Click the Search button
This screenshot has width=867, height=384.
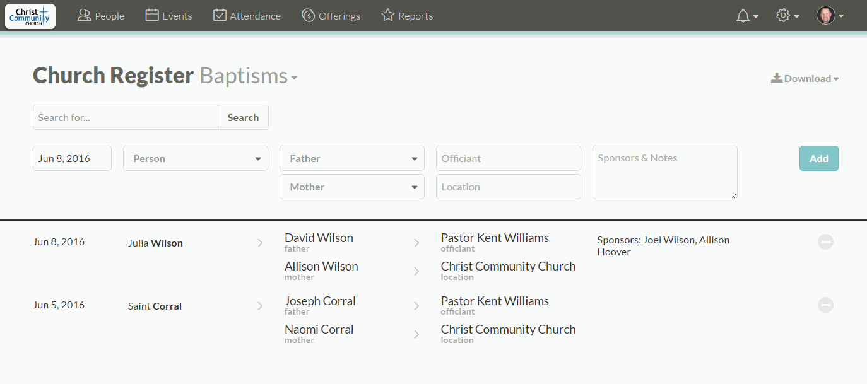[243, 117]
